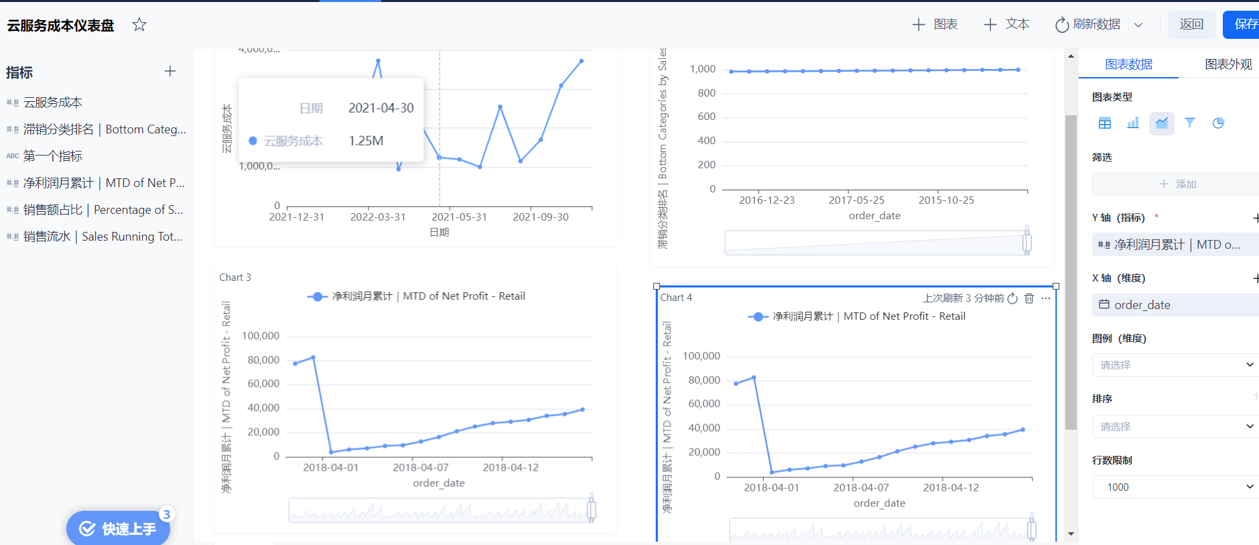Click the 上次刷新 3 分钟前 text
Screen dimensions: 1259x545
point(964,298)
